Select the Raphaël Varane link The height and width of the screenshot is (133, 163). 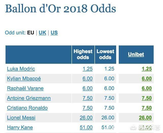(x=25, y=88)
